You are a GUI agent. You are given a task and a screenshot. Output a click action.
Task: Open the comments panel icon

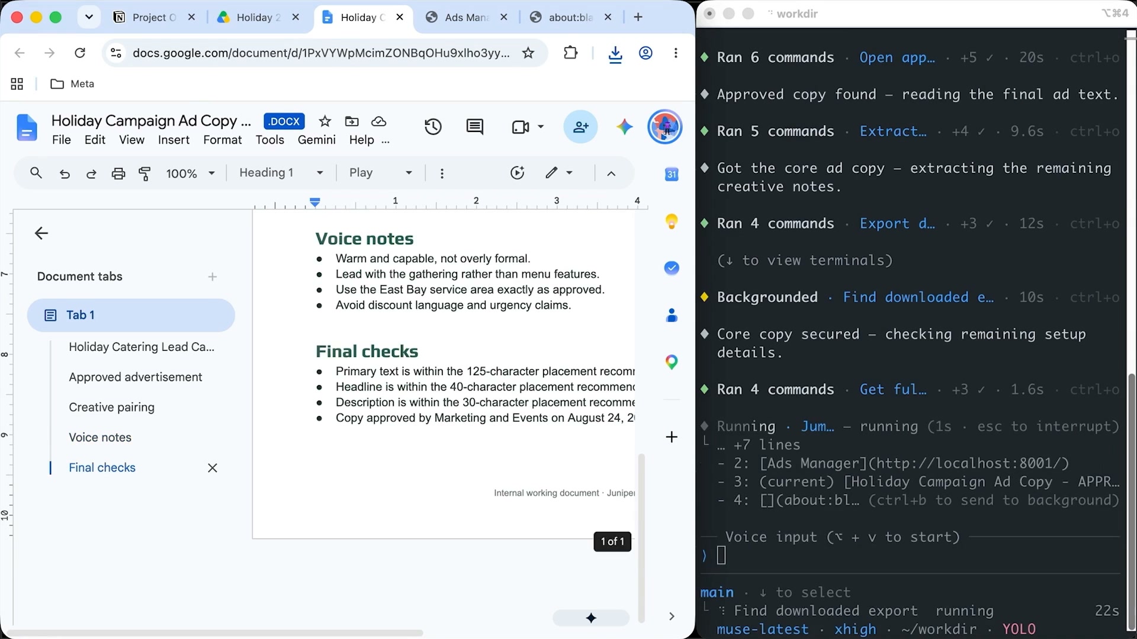tap(475, 127)
